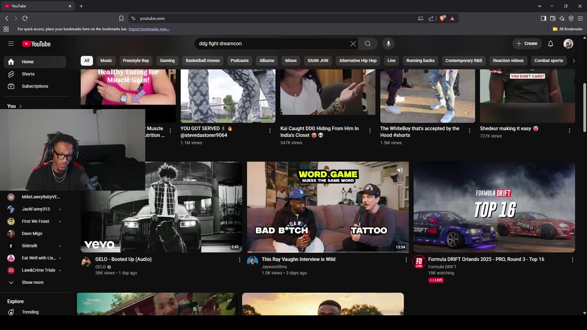Image resolution: width=587 pixels, height=330 pixels.
Task: Open All Bookmarks folder
Action: coord(568,29)
